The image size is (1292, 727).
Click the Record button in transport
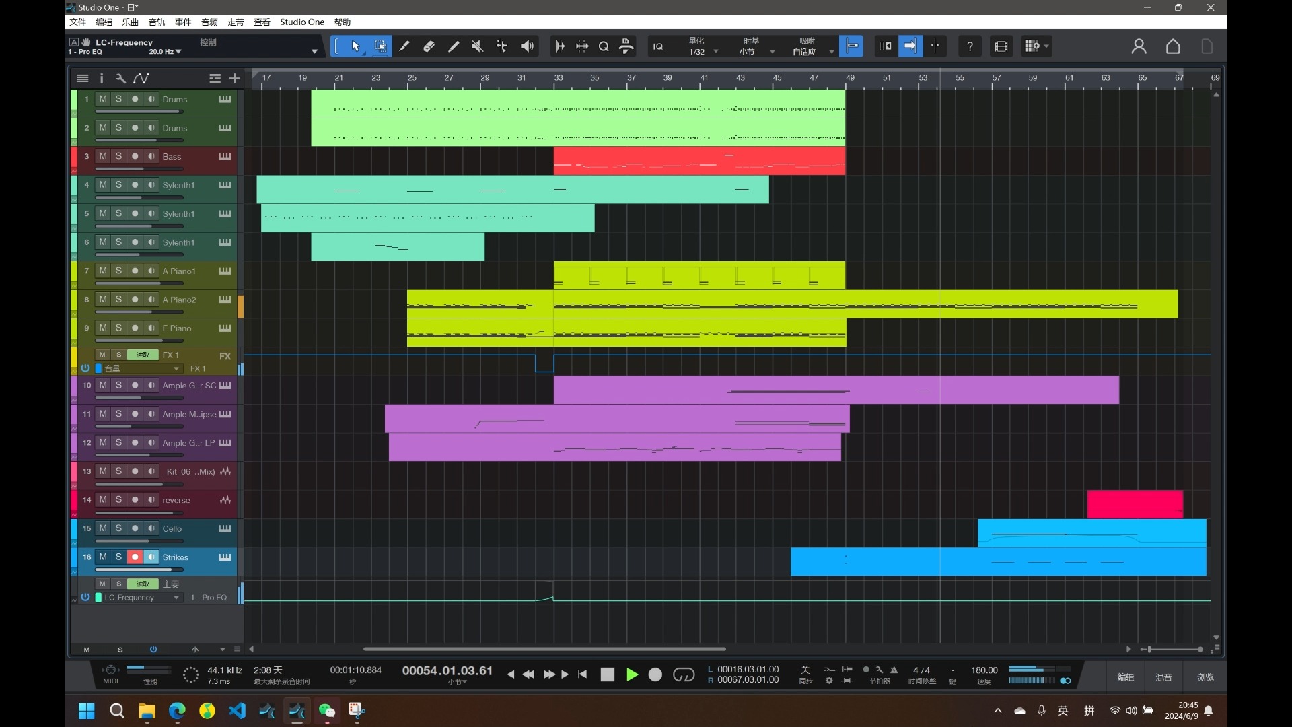pos(655,674)
